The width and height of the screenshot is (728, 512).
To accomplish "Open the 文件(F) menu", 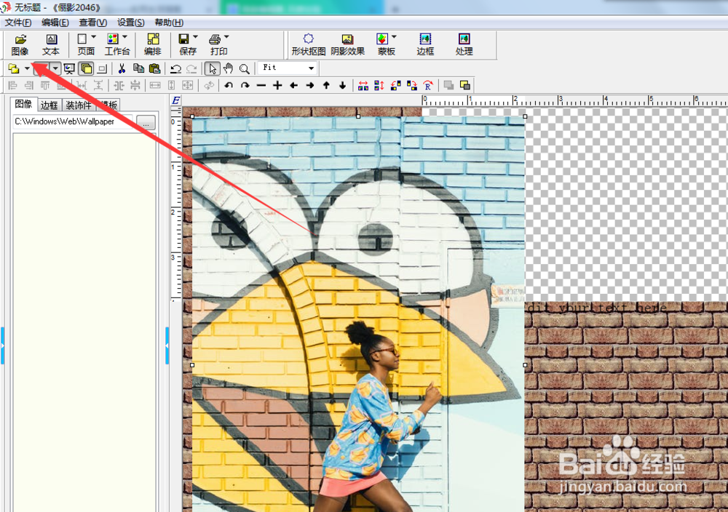I will click(18, 23).
